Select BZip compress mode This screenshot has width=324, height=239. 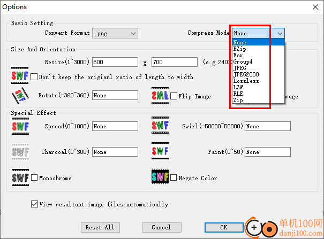(258, 49)
